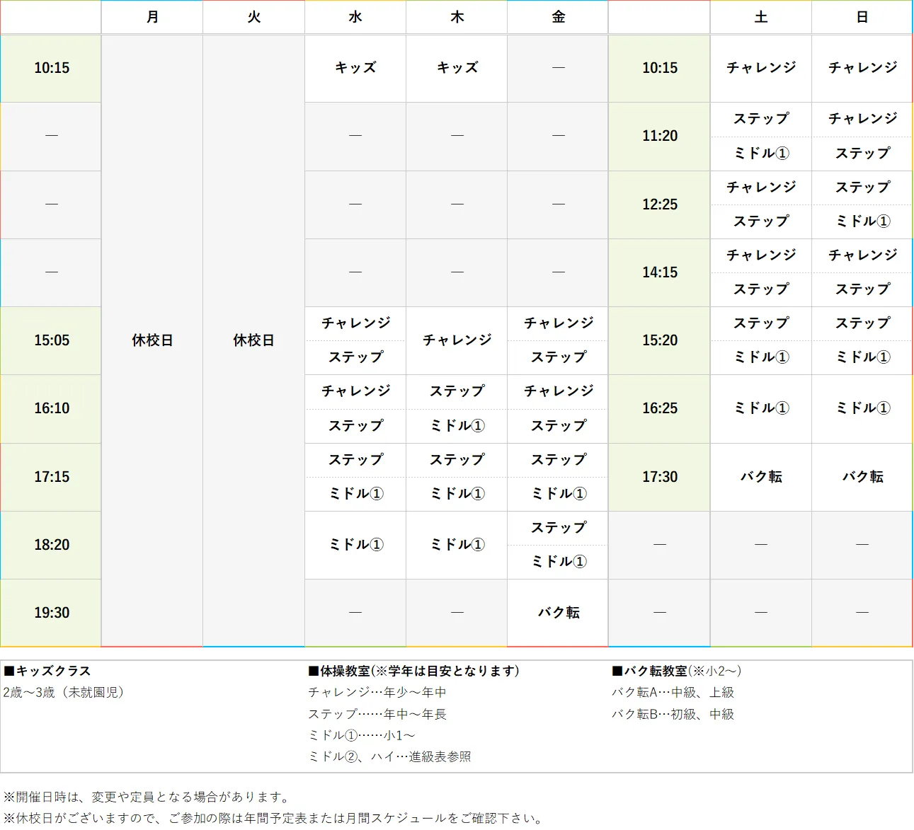914x830 pixels.
Task: Select the 土 column header
Action: click(x=760, y=17)
